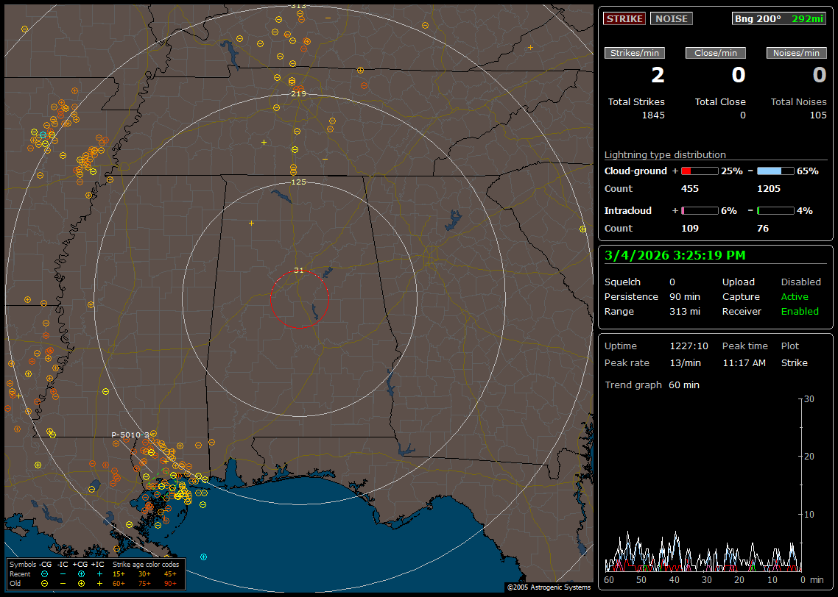Viewport: 838px width, 597px height.
Task: Click the red dashed circle at map center
Action: tap(299, 298)
